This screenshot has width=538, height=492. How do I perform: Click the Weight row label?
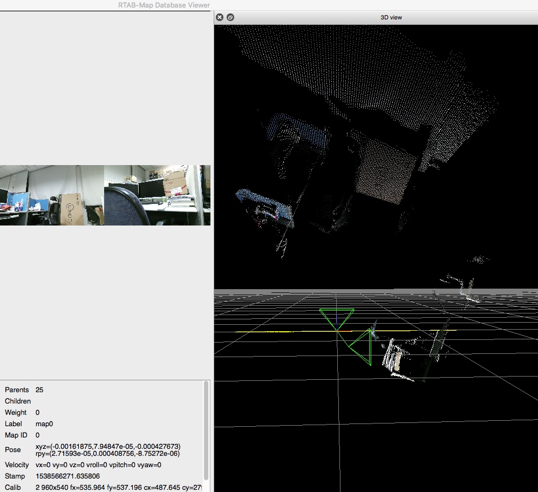coord(16,413)
